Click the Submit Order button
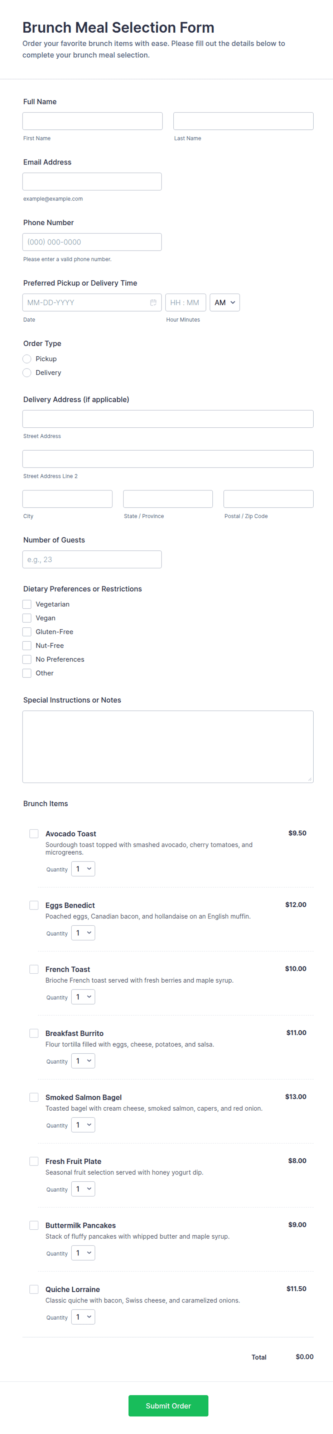The width and height of the screenshot is (333, 1434). pyautogui.click(x=168, y=1406)
